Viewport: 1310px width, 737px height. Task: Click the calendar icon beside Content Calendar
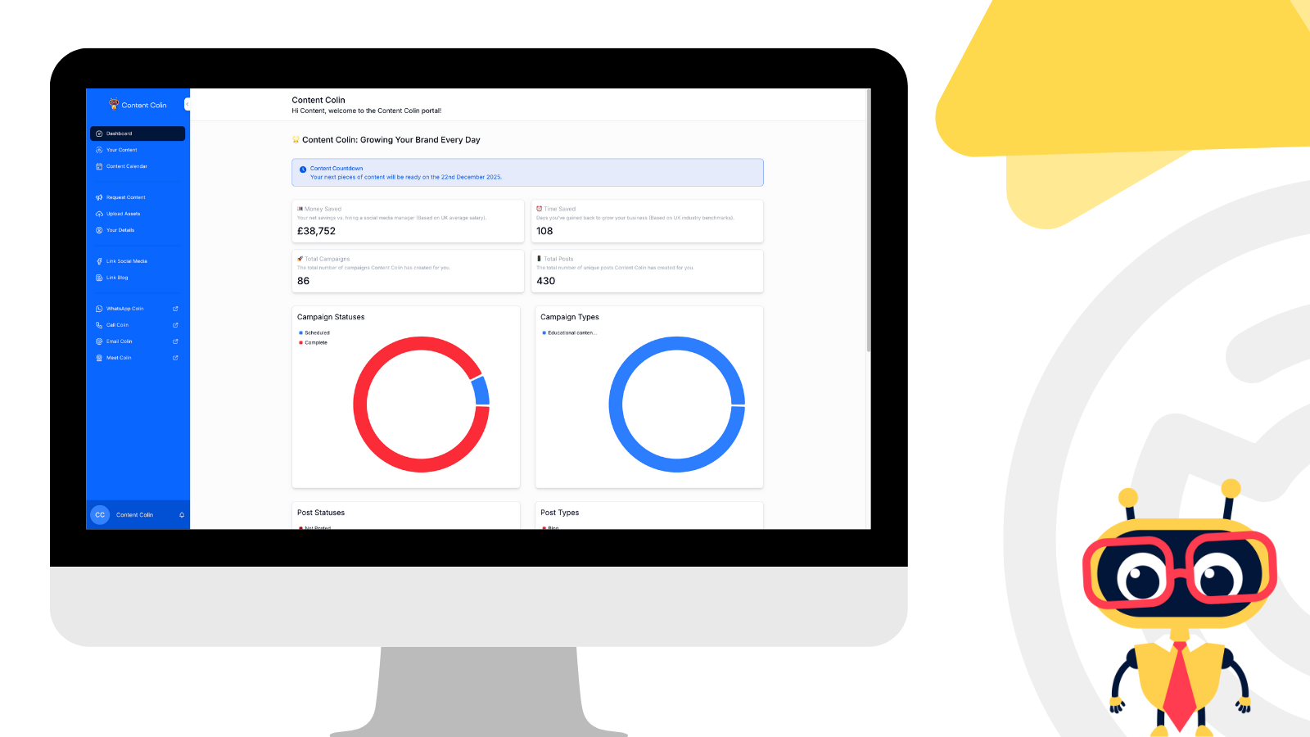(x=99, y=166)
